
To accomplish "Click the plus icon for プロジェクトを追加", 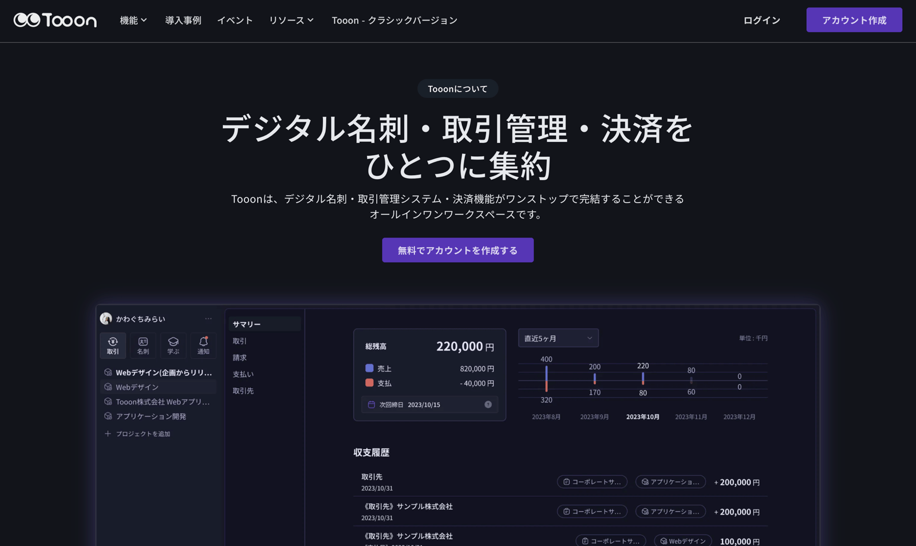I will pos(108,434).
